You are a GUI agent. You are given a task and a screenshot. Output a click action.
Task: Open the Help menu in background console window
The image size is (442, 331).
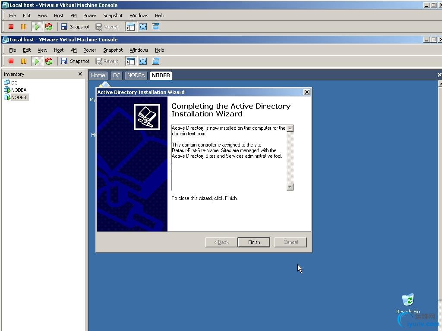(160, 16)
